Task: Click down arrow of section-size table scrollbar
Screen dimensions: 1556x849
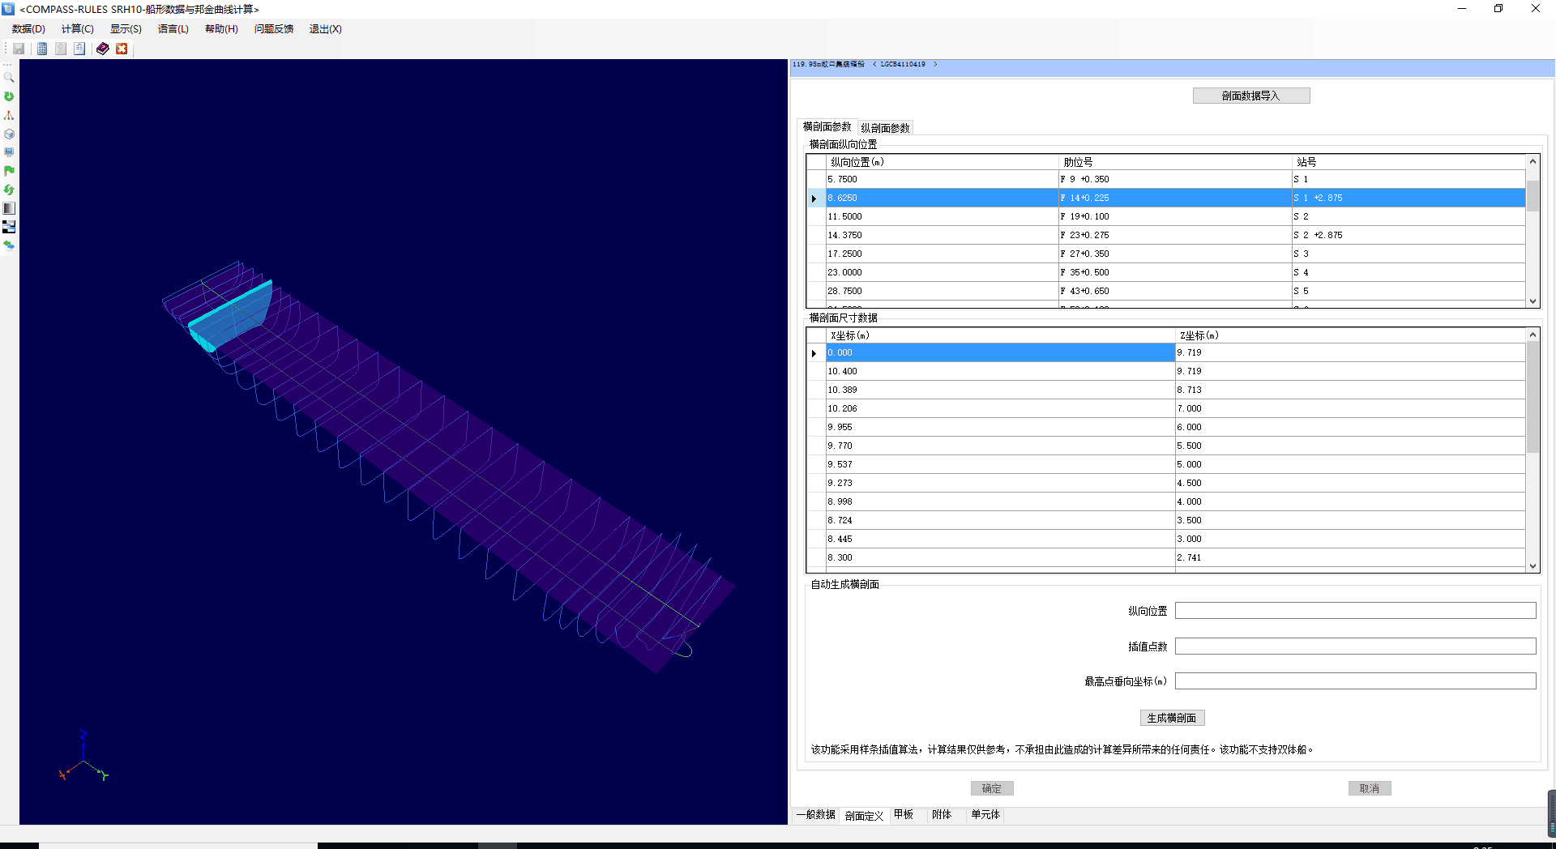Action: pyautogui.click(x=1532, y=566)
